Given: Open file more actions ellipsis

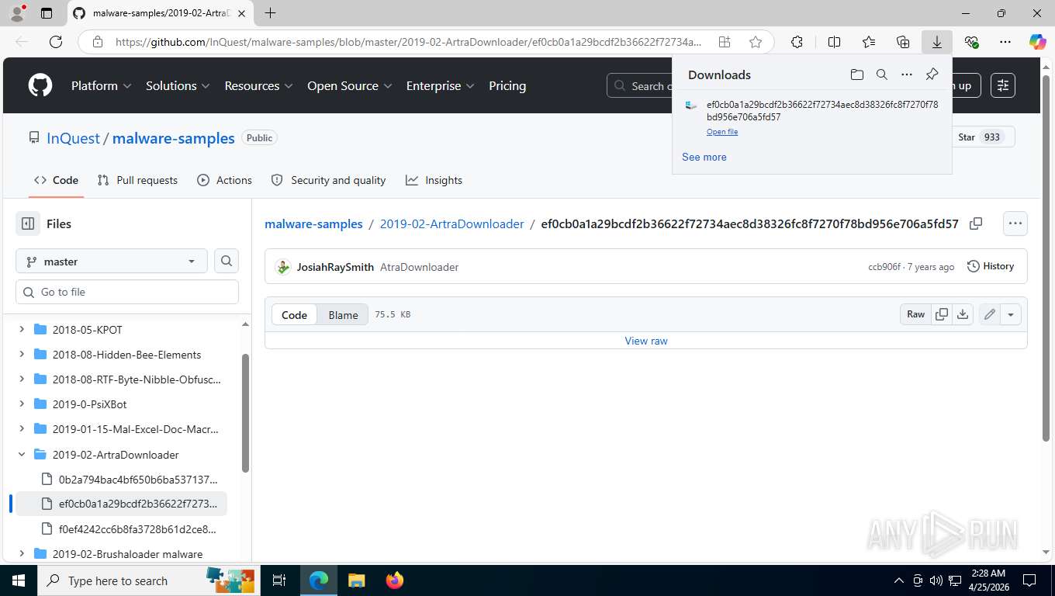Looking at the screenshot, I should [1015, 223].
